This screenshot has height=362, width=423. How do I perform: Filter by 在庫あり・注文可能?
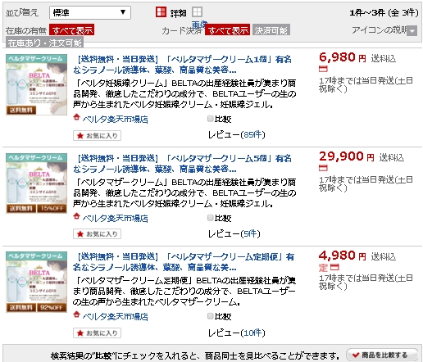tap(44, 43)
